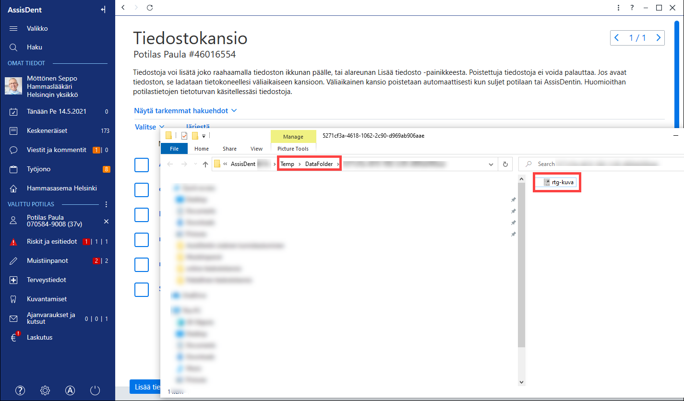The height and width of the screenshot is (401, 684).
Task: Click the help question mark circle icon
Action: point(20,390)
